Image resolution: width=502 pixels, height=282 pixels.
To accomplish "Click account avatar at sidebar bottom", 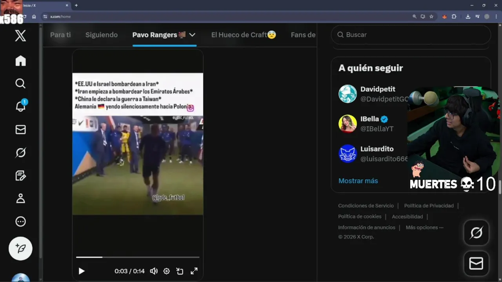I will coord(20,278).
